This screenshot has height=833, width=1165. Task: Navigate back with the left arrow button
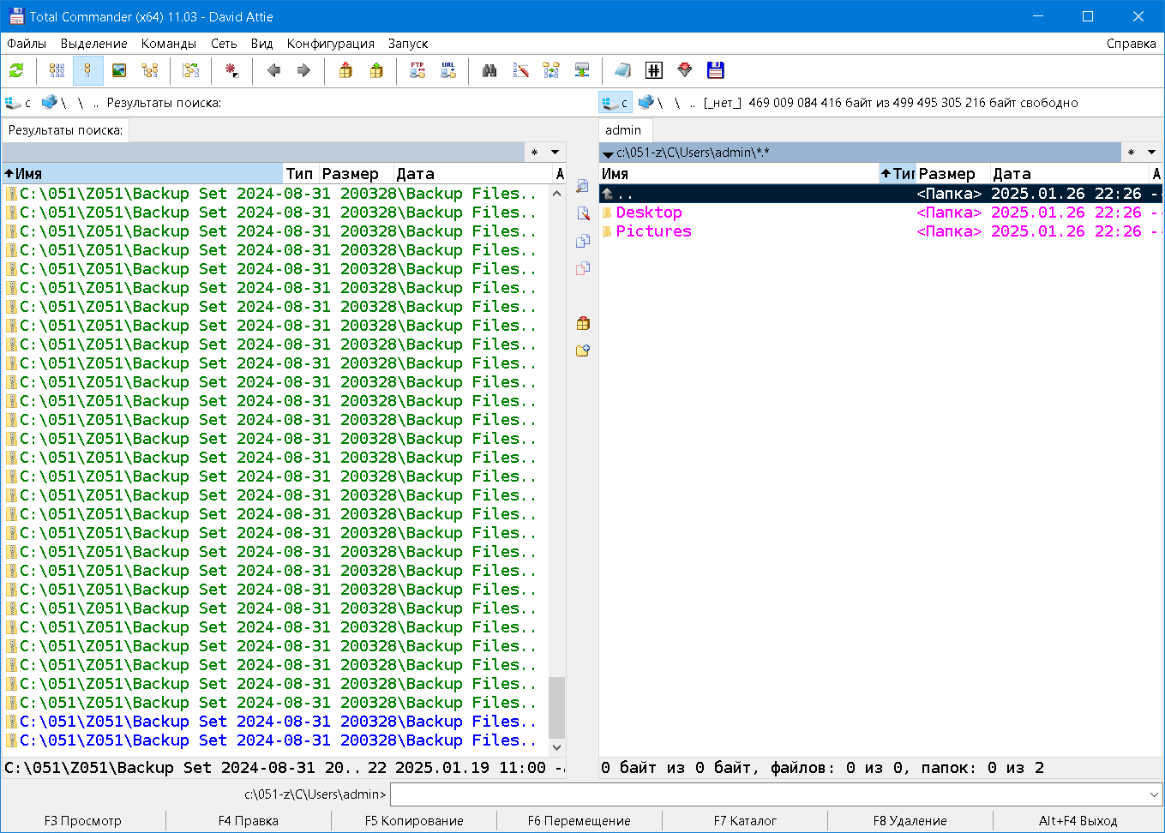click(273, 70)
